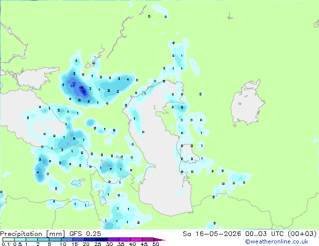319x246 pixels.
Task: Click the weatheronline.co.uk link
Action: tap(277, 241)
